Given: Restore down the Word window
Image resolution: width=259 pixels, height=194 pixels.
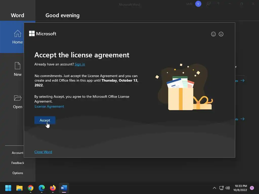Looking at the screenshot, I should pos(242,4).
